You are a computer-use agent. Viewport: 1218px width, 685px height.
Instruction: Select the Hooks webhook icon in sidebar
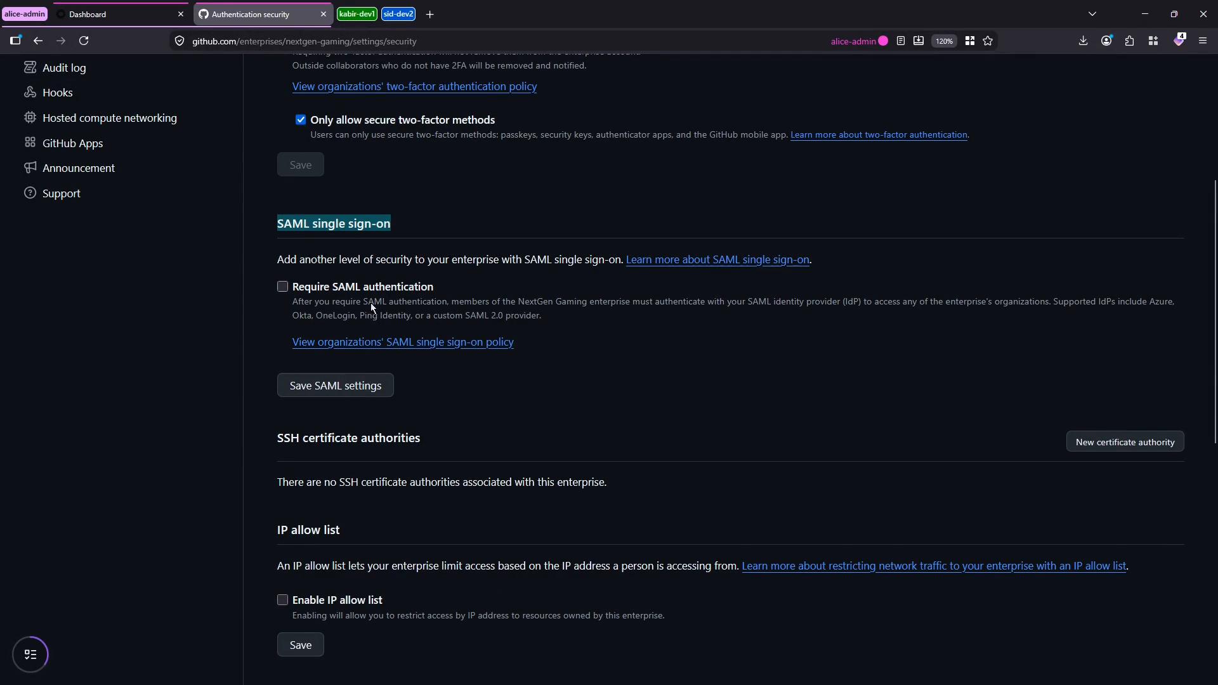pyautogui.click(x=30, y=92)
